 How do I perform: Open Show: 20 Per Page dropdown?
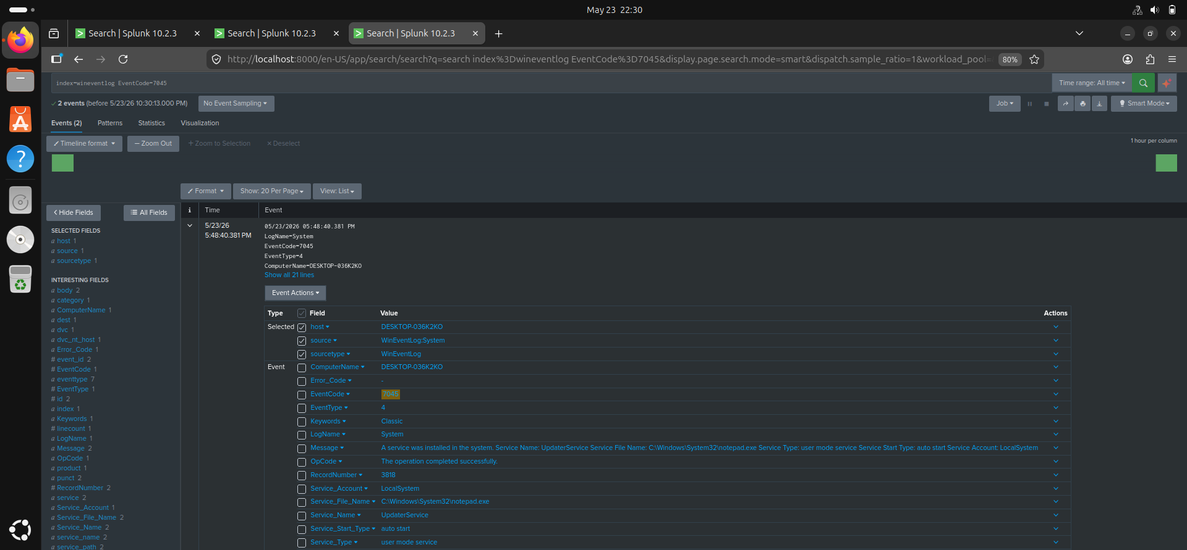tap(271, 191)
